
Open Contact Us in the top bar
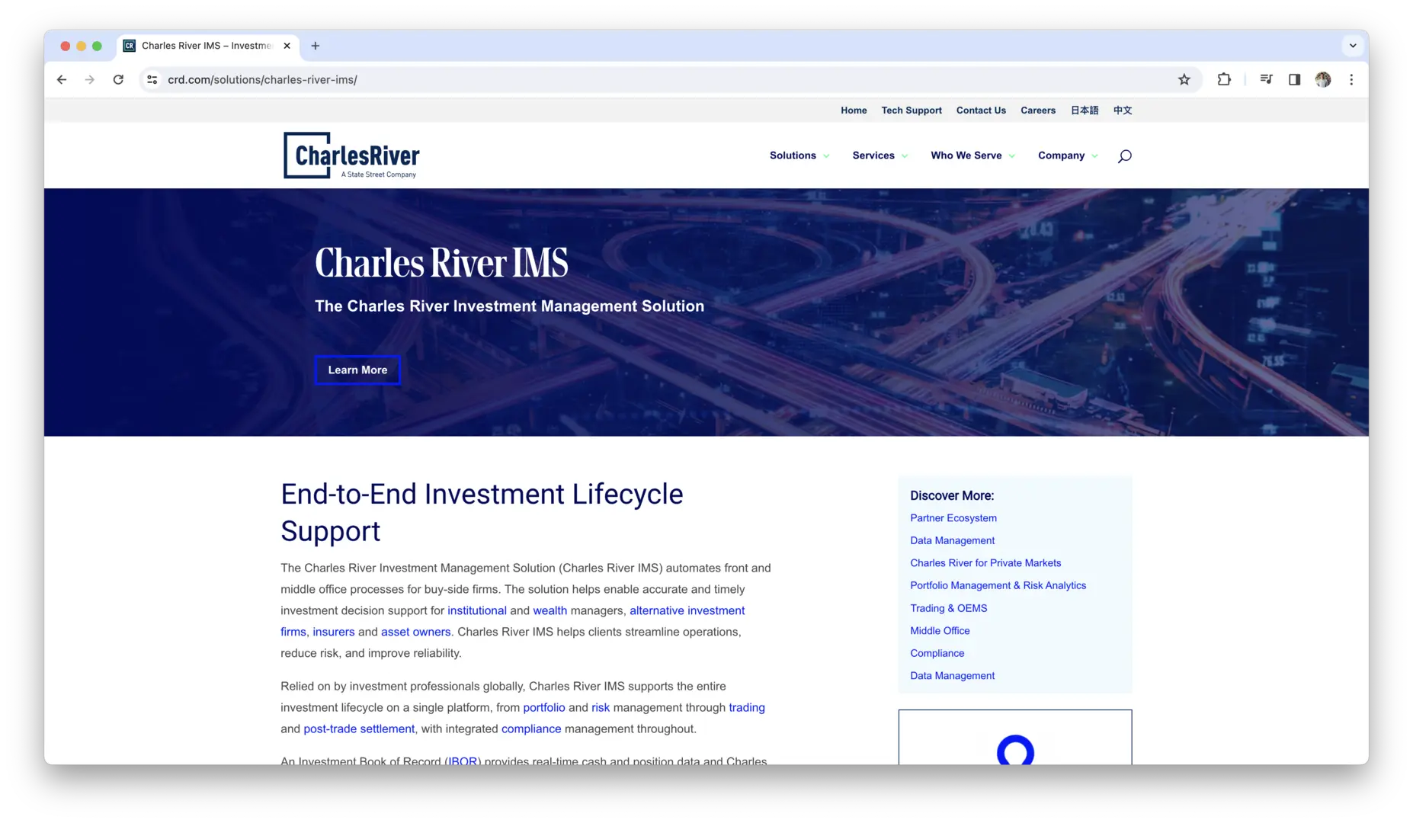981,110
